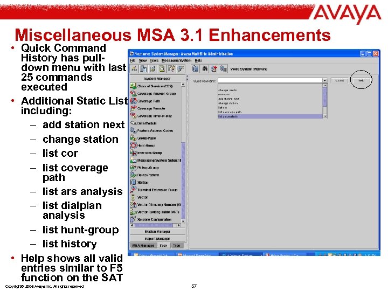Expand the Quick Command dropdown arrow
The image size is (388, 291).
pos(324,80)
